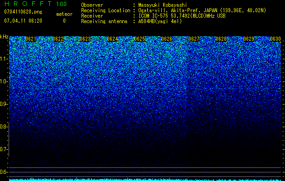
Task: Click the date stamp 07.04.11 06:20
Action: pyautogui.click(x=23, y=21)
